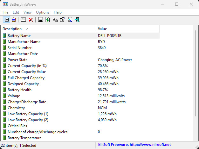Click the value 'Charging, AC Power'
This screenshot has height=149, width=199.
pos(115,60)
